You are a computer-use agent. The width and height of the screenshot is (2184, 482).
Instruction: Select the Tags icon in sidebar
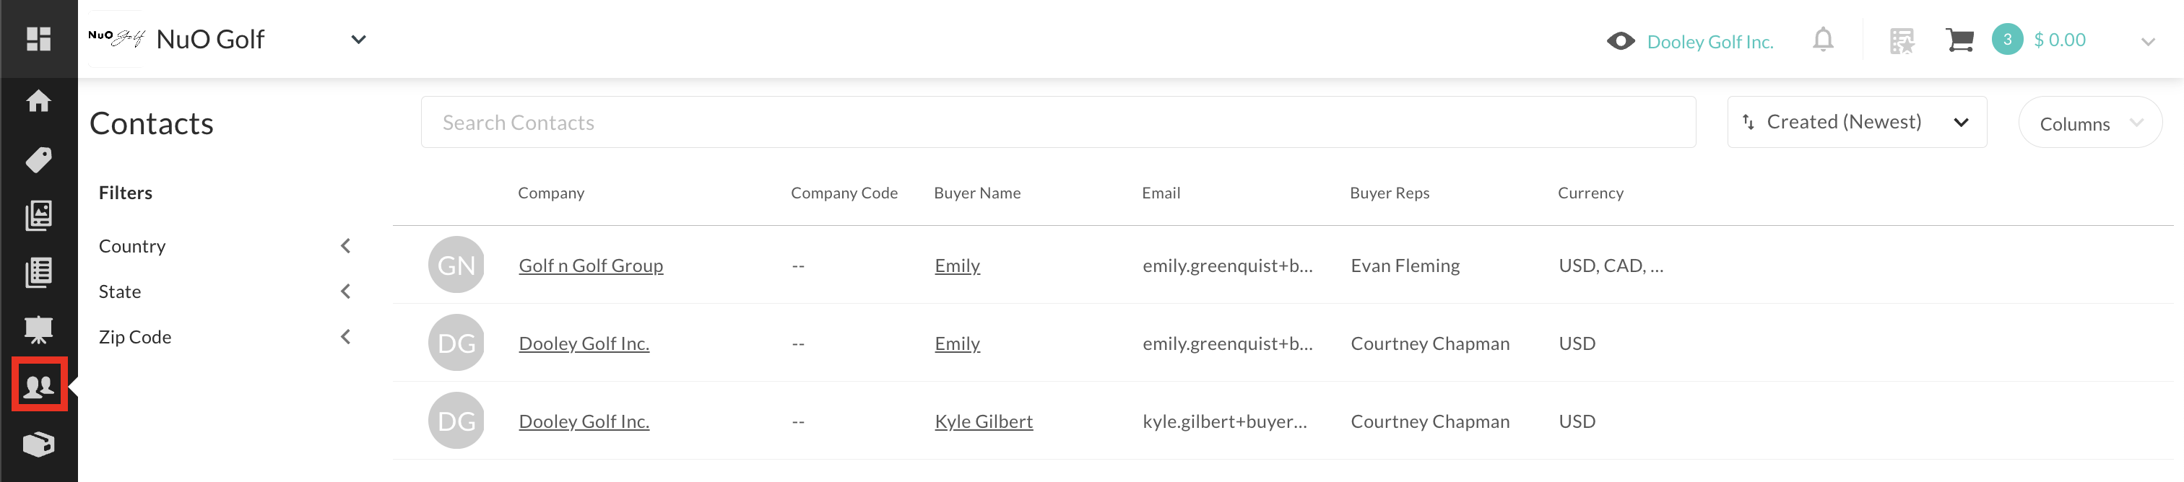tap(39, 159)
